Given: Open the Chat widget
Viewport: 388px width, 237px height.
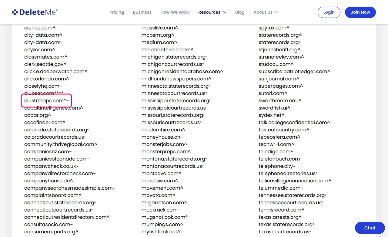Looking at the screenshot, I should 370,228.
